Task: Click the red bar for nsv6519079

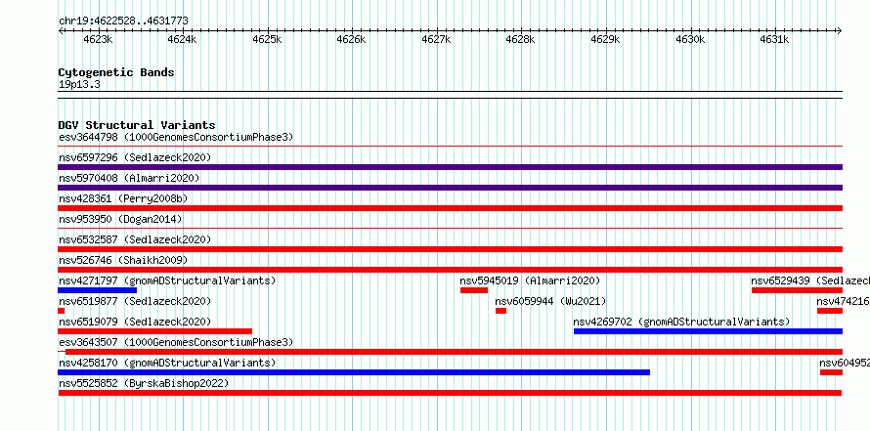Action: pos(154,331)
